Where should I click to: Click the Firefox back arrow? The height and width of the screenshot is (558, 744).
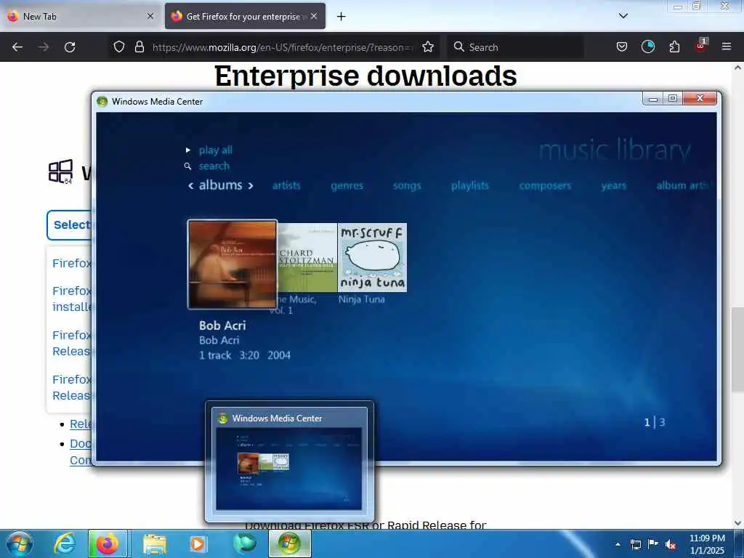click(17, 47)
